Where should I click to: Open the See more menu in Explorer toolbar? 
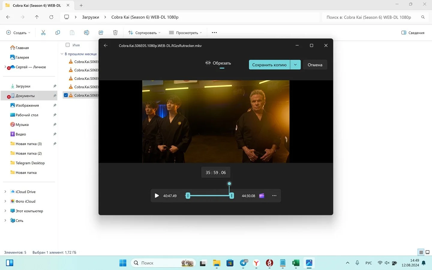point(214,33)
